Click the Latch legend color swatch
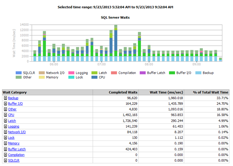This screenshot has width=233, height=166. coord(94,73)
